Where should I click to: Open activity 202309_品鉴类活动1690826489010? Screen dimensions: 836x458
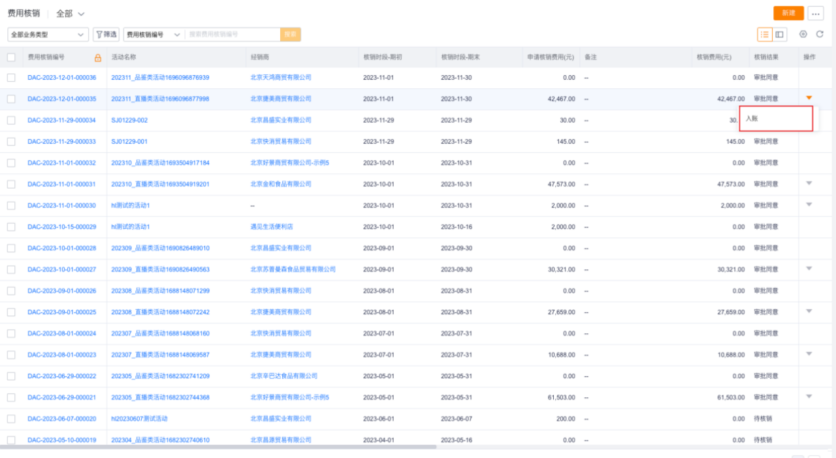tap(160, 248)
